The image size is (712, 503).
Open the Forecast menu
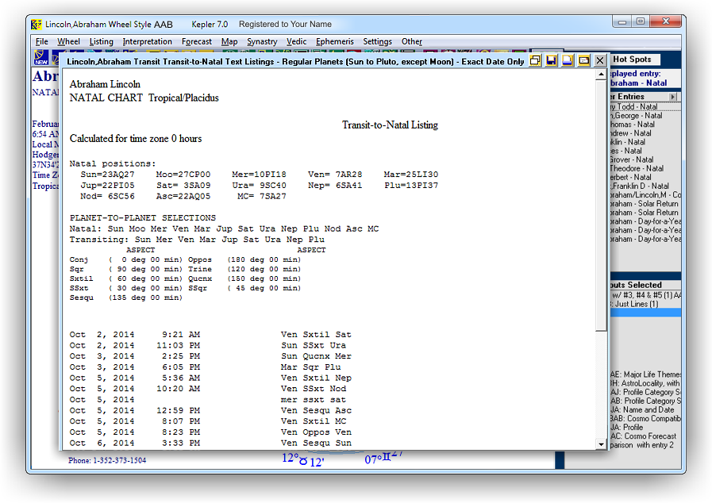pyautogui.click(x=196, y=42)
